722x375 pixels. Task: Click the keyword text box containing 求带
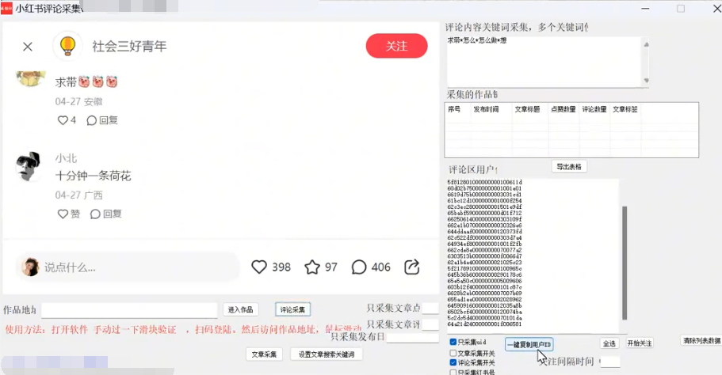[544, 62]
